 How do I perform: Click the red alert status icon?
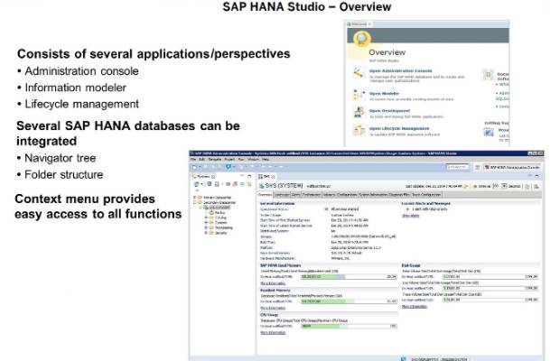[407, 209]
